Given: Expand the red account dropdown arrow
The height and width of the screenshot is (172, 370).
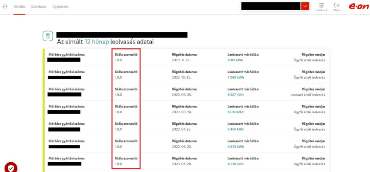Looking at the screenshot, I should coord(305,6).
